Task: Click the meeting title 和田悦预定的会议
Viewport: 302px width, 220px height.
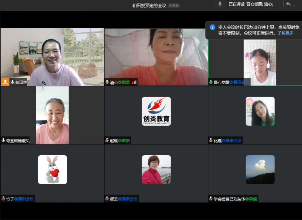Action: point(149,6)
